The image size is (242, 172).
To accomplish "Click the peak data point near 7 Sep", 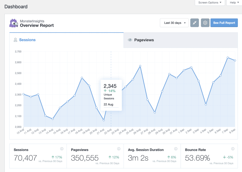I will coord(228,58).
